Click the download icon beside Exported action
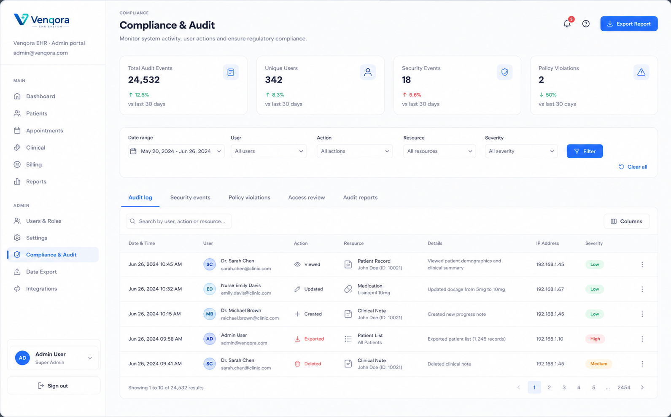This screenshot has width=671, height=417. pyautogui.click(x=297, y=339)
